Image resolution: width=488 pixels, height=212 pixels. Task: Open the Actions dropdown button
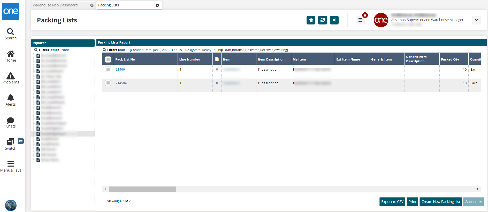474,202
